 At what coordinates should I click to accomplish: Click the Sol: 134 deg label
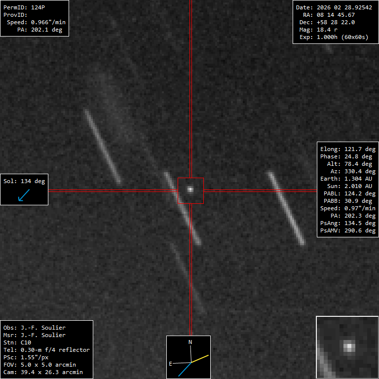24,181
